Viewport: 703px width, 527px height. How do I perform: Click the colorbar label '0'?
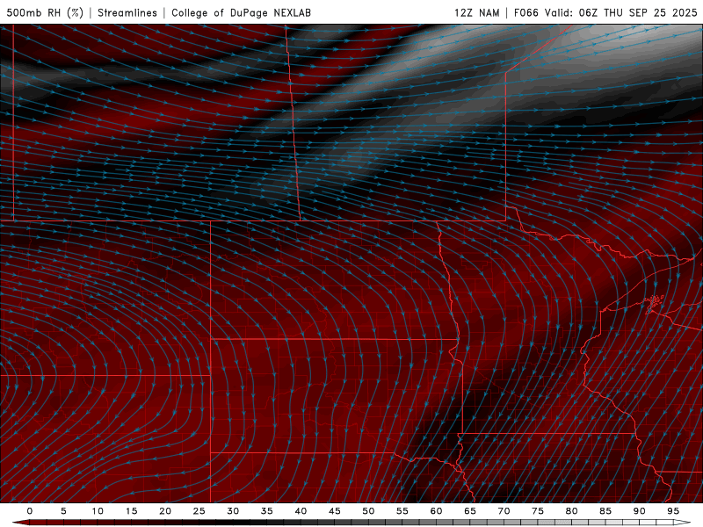(x=30, y=511)
